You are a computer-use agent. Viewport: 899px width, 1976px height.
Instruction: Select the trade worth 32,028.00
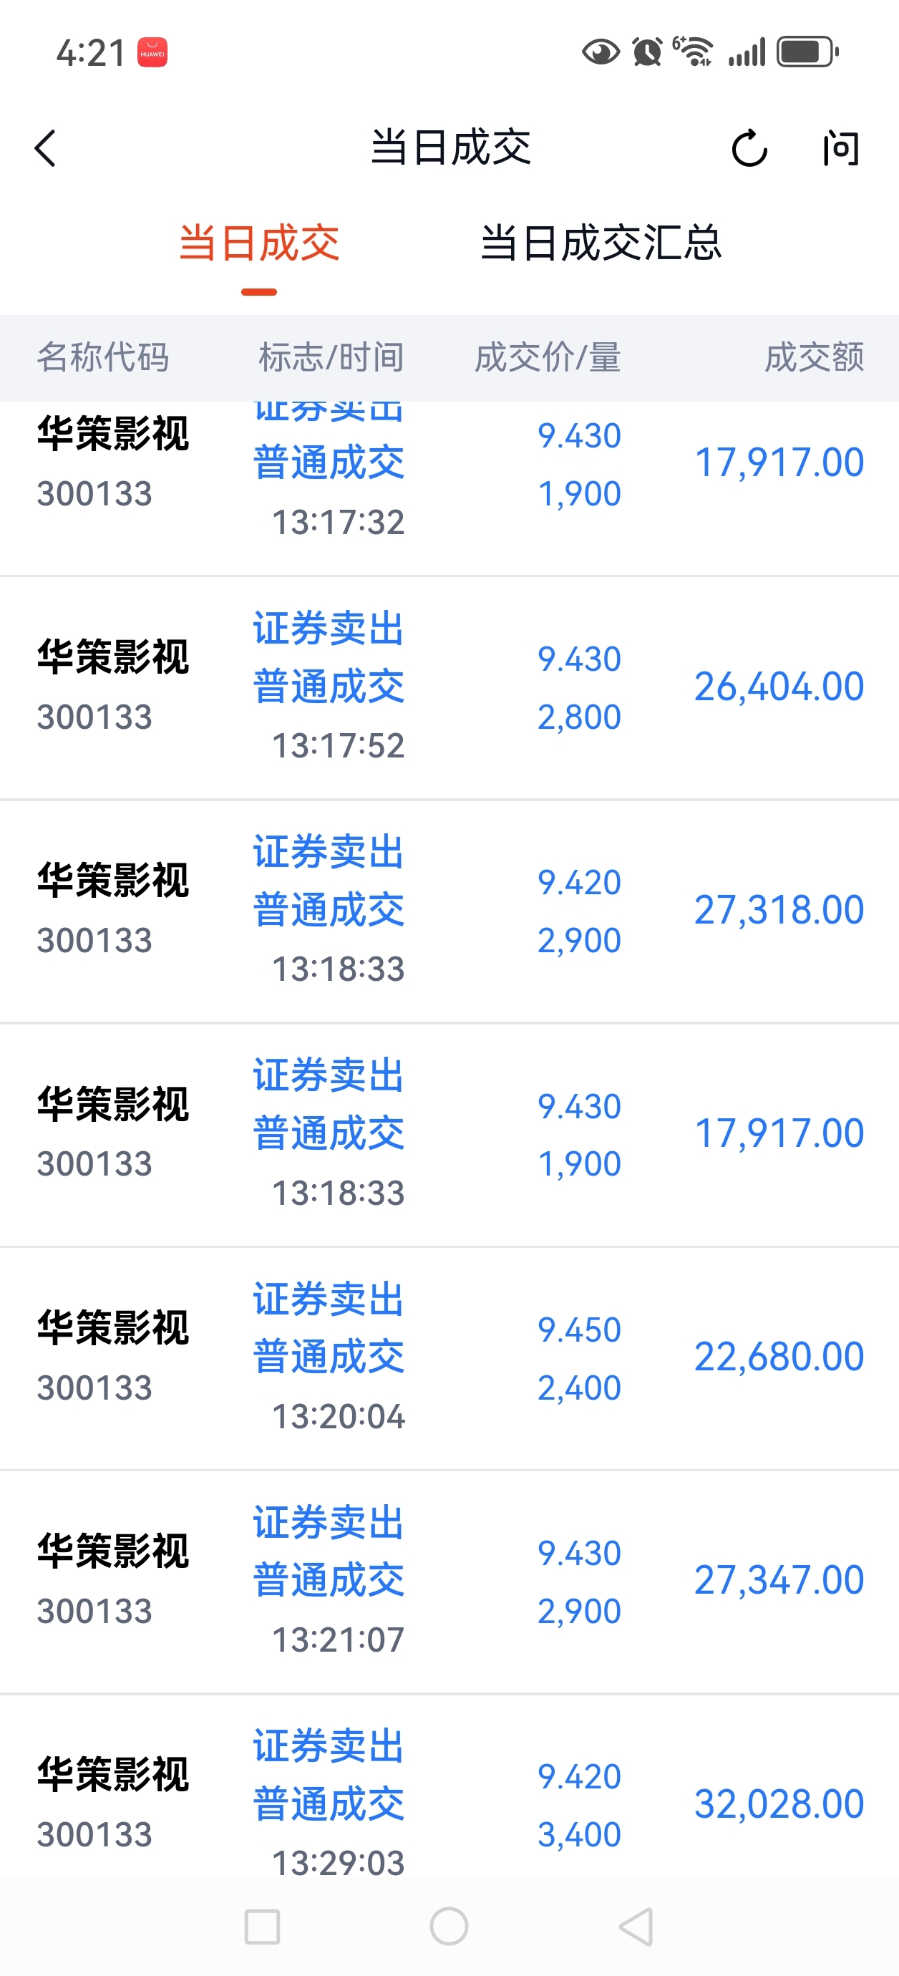coord(449,1803)
